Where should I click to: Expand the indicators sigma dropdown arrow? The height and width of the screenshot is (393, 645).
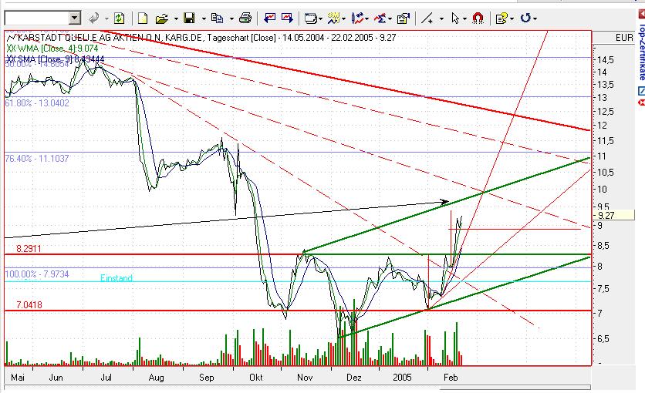click(390, 18)
